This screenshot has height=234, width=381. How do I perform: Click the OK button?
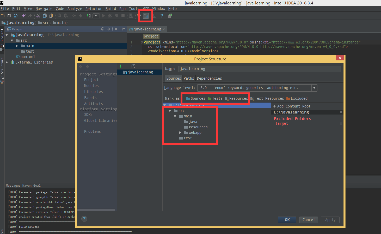pyautogui.click(x=287, y=220)
